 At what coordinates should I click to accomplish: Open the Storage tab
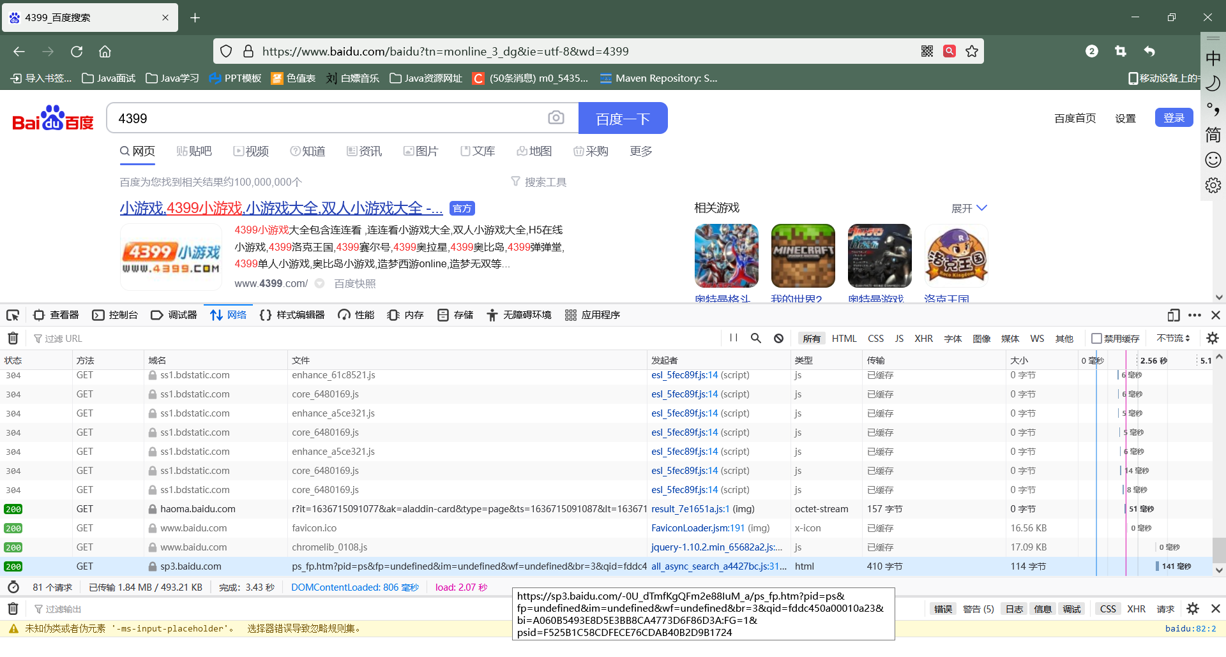coord(455,315)
